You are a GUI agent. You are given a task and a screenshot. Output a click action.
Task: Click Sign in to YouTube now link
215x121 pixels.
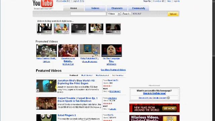(x=154, y=93)
